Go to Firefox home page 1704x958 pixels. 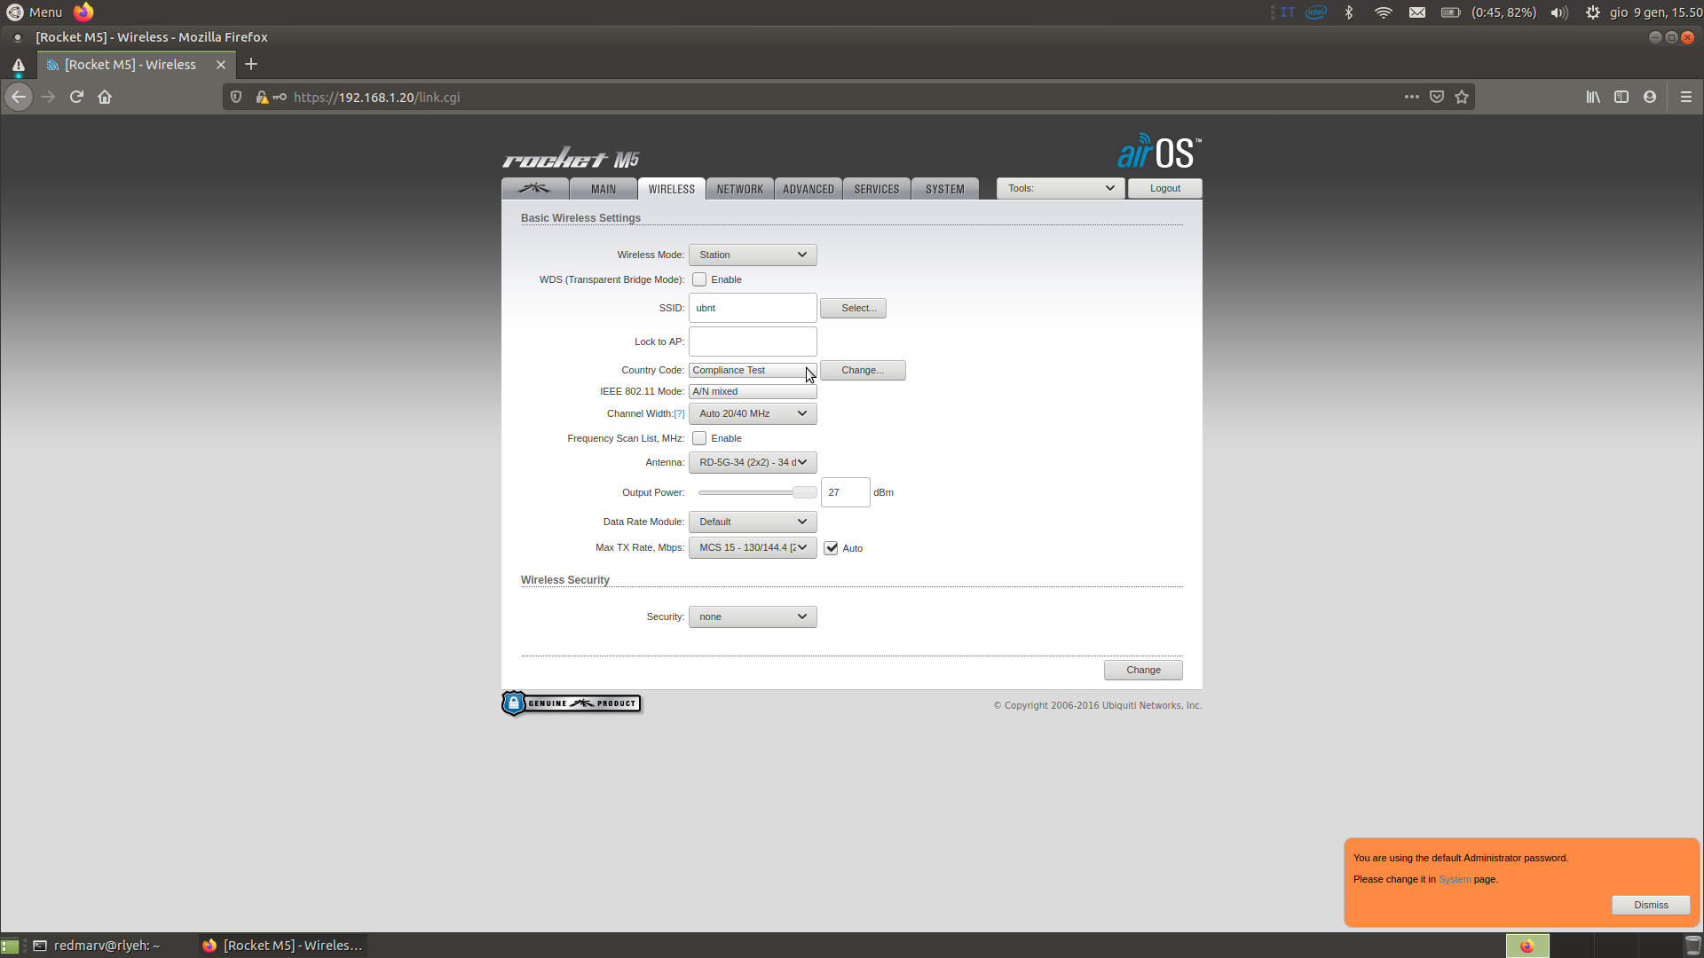tap(105, 97)
